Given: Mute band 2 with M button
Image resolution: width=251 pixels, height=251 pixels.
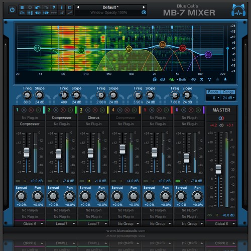Looking at the screenshot, I should tap(63, 110).
